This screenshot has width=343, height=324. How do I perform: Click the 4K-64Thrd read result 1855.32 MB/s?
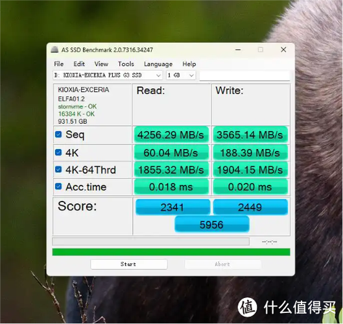(171, 170)
